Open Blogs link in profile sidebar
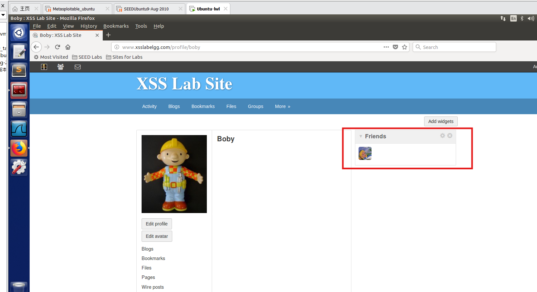The image size is (537, 292). click(147, 249)
